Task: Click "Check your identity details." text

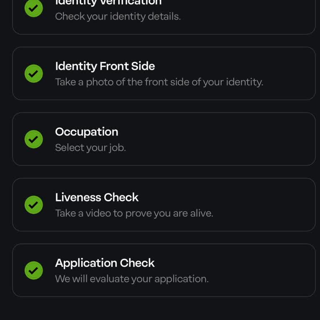Action: tap(118, 17)
